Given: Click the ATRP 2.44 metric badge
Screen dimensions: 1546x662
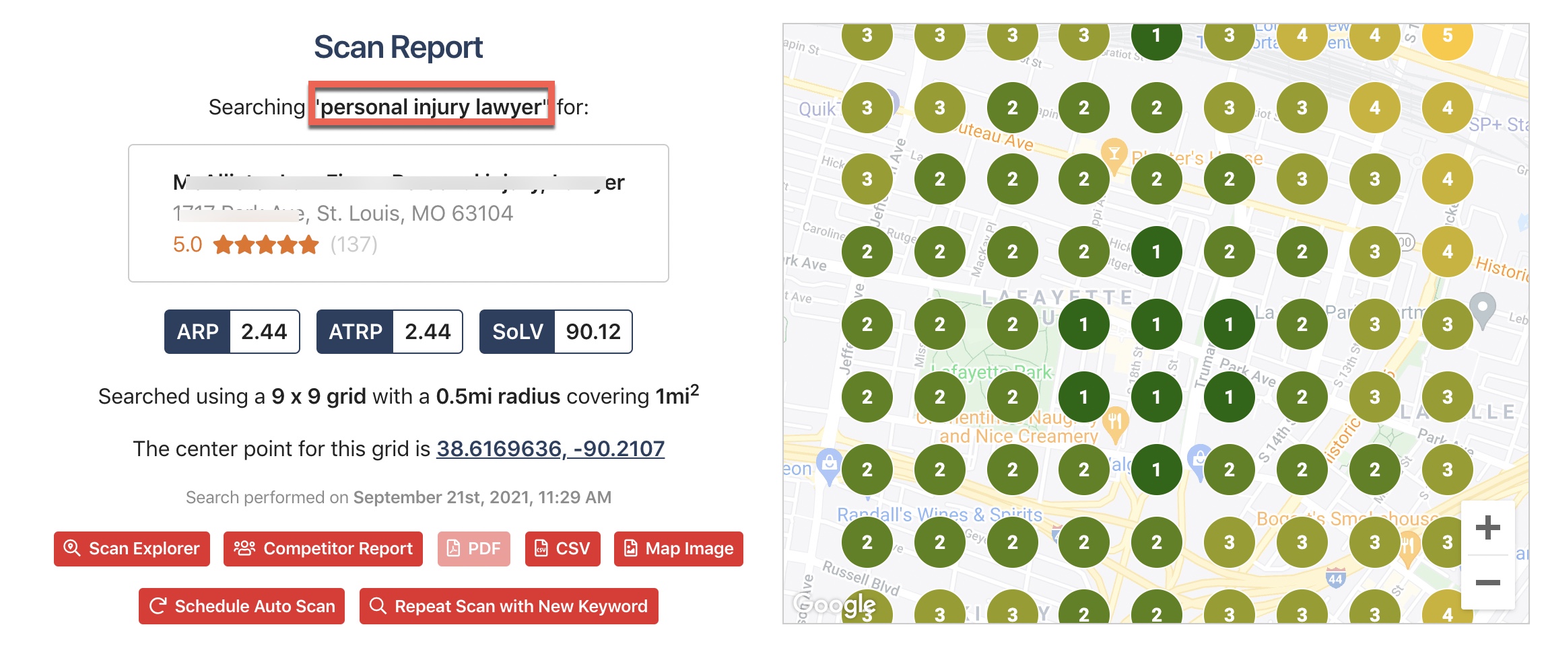Looking at the screenshot, I should (389, 332).
